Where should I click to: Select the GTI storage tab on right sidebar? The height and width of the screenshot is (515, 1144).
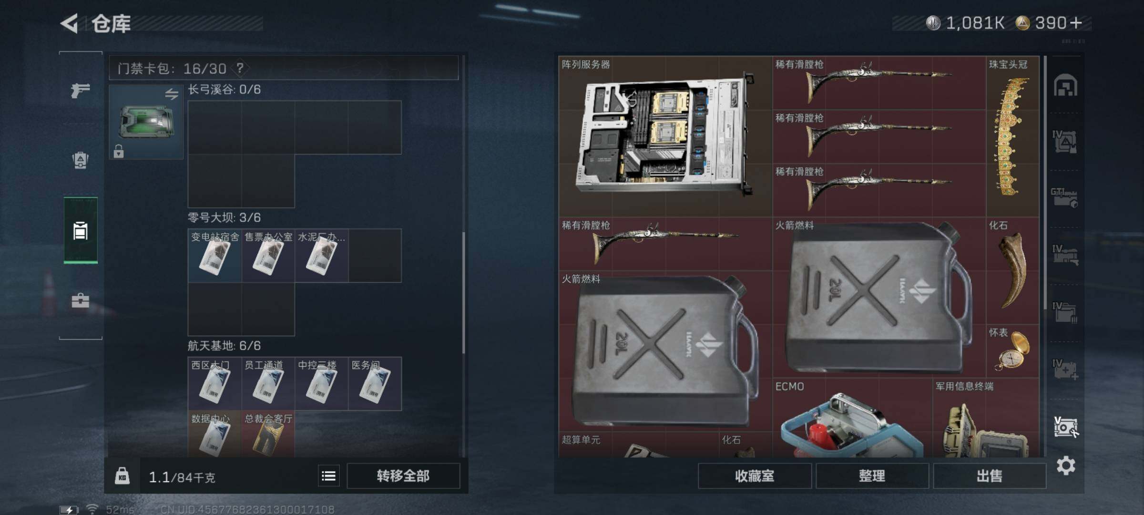click(x=1064, y=197)
